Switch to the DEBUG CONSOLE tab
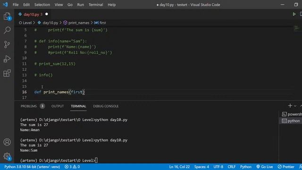 click(x=106, y=106)
